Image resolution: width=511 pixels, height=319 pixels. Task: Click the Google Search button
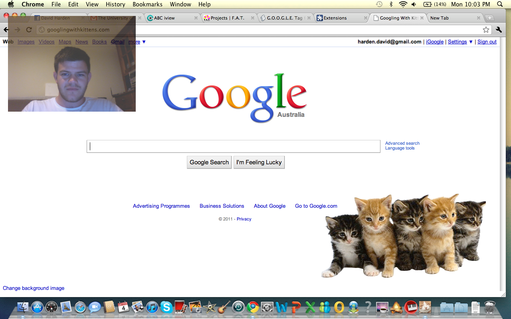[209, 162]
